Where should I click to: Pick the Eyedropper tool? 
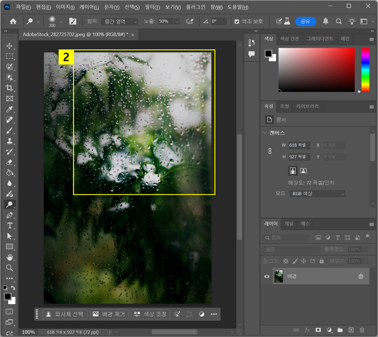pos(9,109)
